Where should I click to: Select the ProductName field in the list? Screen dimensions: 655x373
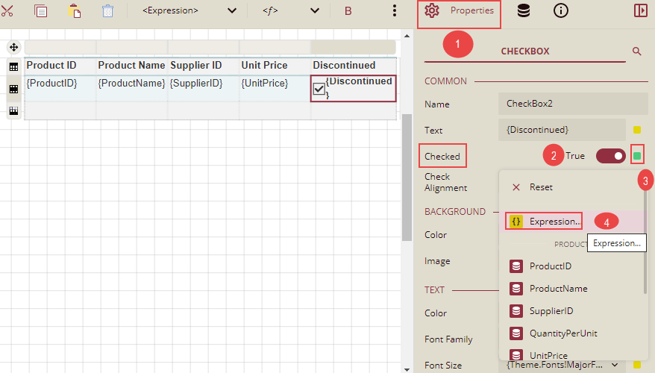pyautogui.click(x=573, y=289)
